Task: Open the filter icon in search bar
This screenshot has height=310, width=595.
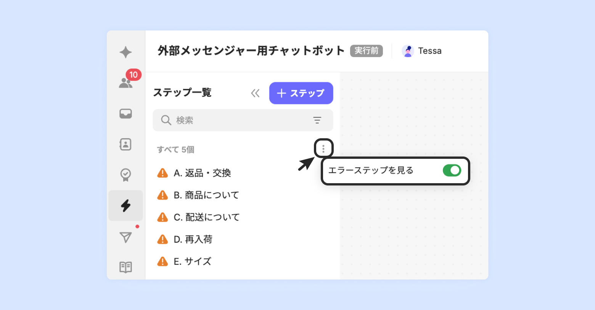Action: coord(317,120)
